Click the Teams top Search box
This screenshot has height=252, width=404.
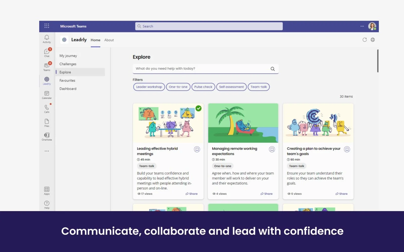(209, 26)
